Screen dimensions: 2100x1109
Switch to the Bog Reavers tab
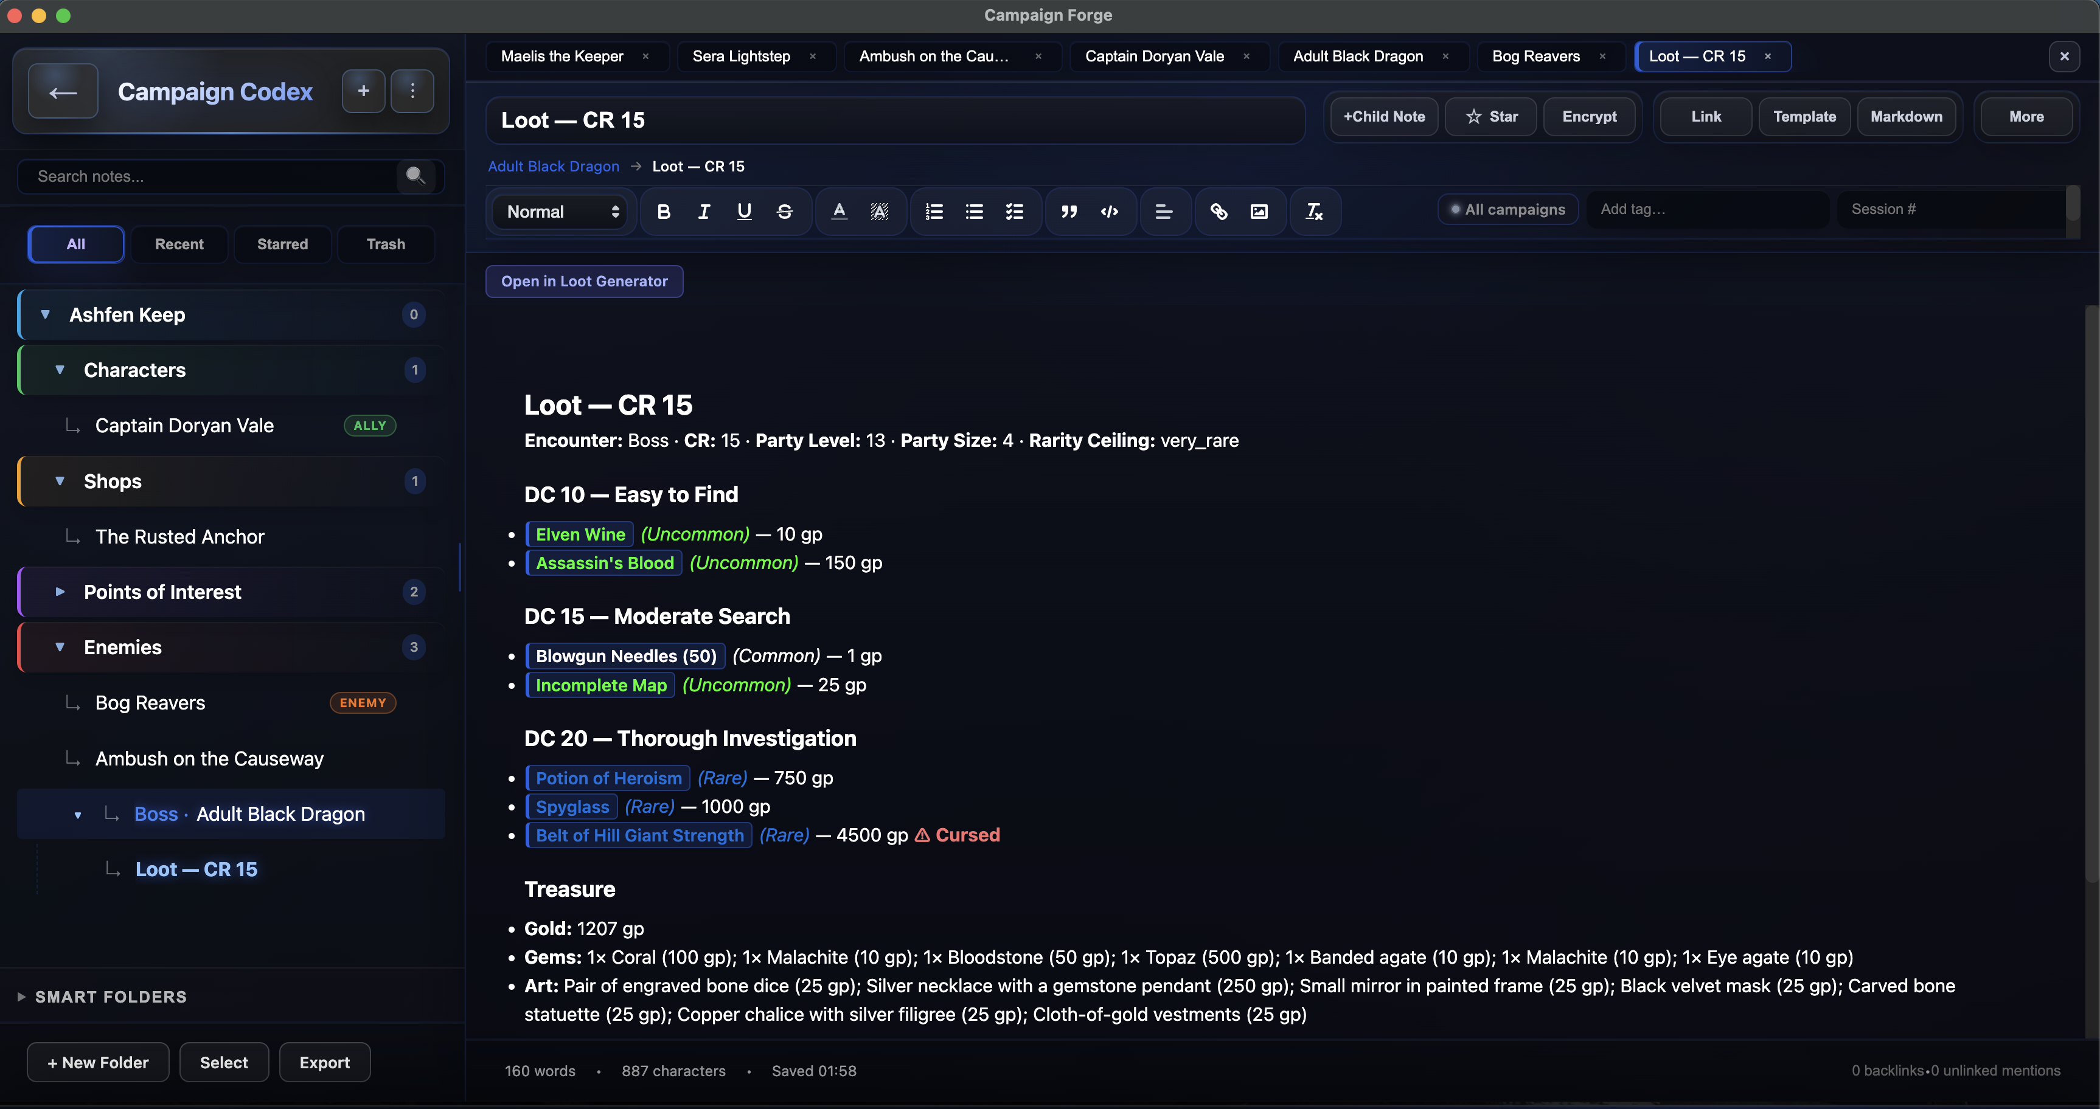click(x=1536, y=56)
